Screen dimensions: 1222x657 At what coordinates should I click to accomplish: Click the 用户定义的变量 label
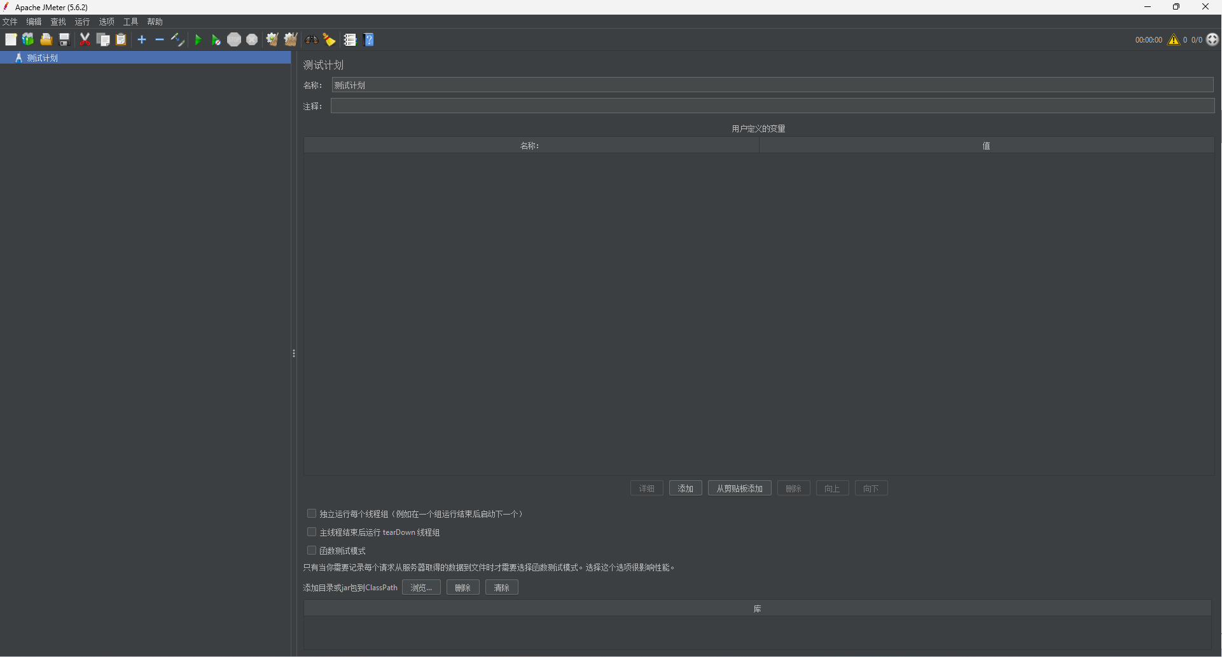click(x=758, y=128)
